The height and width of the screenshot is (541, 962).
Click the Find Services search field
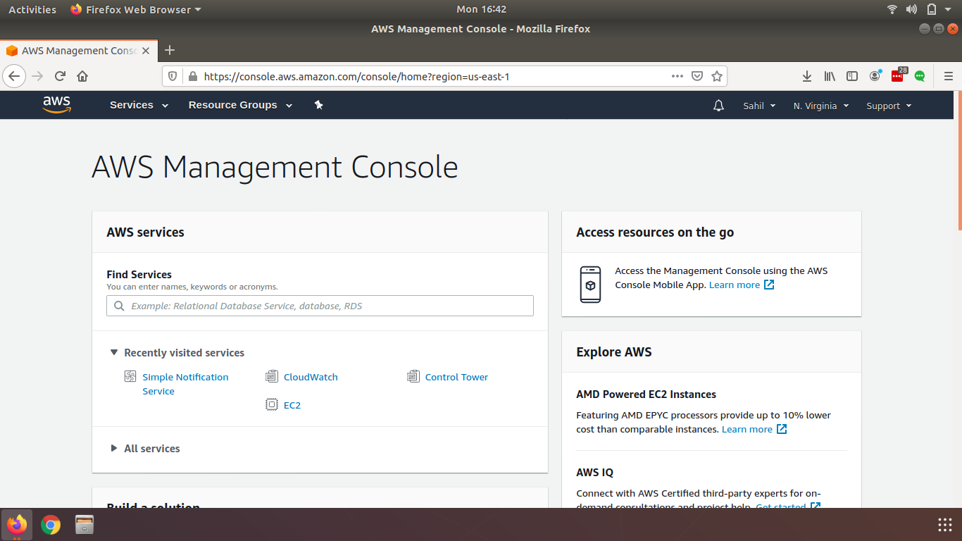(320, 306)
